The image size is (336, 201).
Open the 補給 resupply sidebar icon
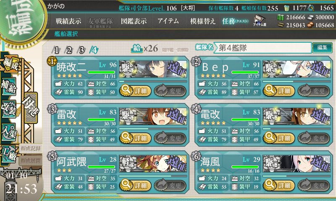[9, 86]
